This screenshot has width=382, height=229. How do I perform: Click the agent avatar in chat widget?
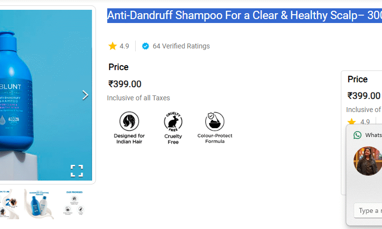[368, 161]
